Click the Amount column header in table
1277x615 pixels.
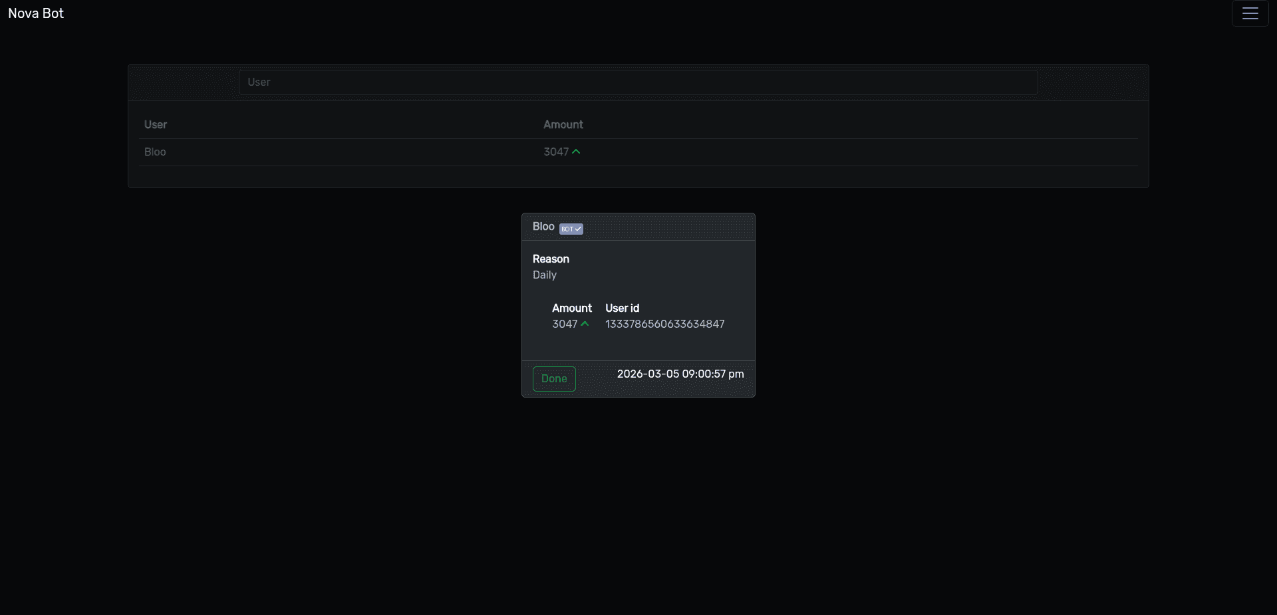[563, 124]
